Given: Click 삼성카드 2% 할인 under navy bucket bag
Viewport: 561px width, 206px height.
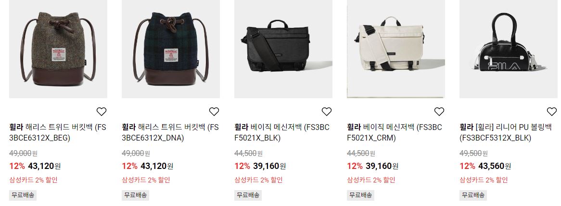Looking at the screenshot, I should 146,180.
